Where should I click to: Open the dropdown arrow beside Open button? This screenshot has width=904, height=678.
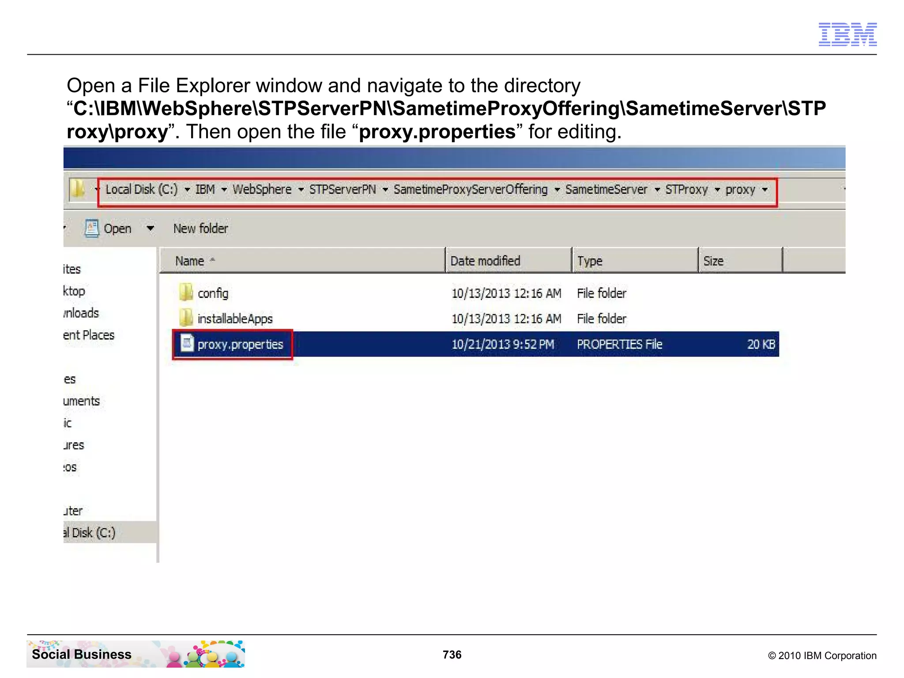151,228
